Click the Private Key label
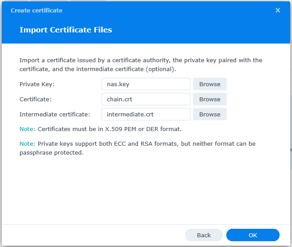 [37, 84]
